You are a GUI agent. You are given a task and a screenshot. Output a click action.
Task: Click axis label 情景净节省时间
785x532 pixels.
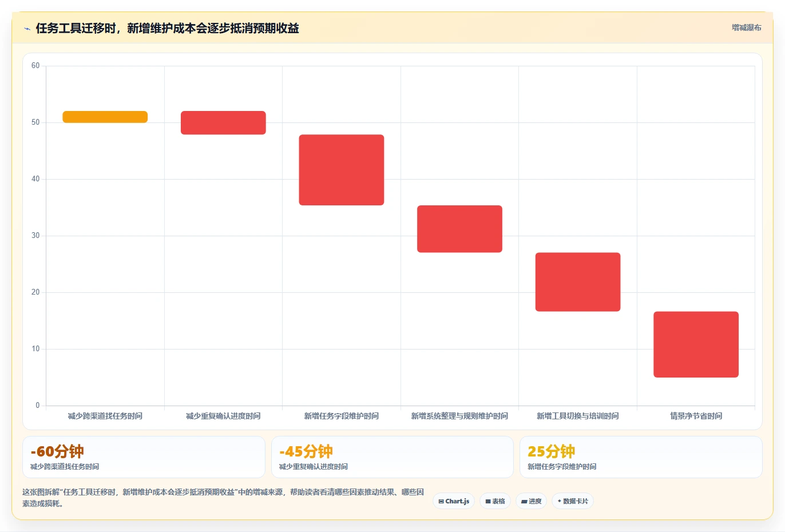click(x=696, y=416)
